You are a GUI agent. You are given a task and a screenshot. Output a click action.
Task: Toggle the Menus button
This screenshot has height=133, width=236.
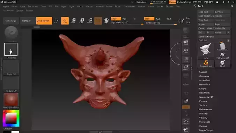172,2
